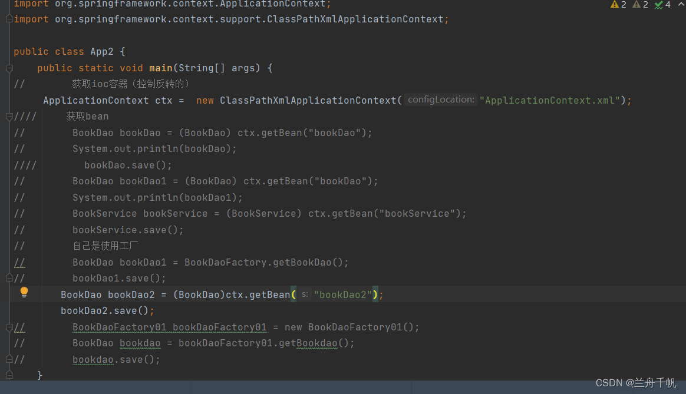This screenshot has height=394, width=686.
Task: Click the commented bookDao.save() line
Action: [128, 165]
